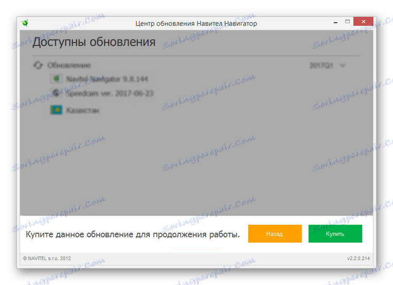Click the v2.2.0.214 version number
Screen dimensions: 393x285
(359, 258)
